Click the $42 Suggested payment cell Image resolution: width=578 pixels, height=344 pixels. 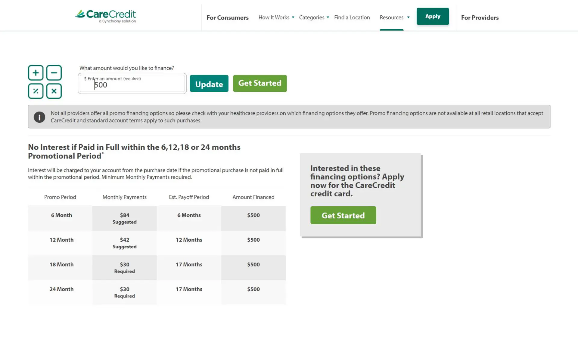[124, 243]
